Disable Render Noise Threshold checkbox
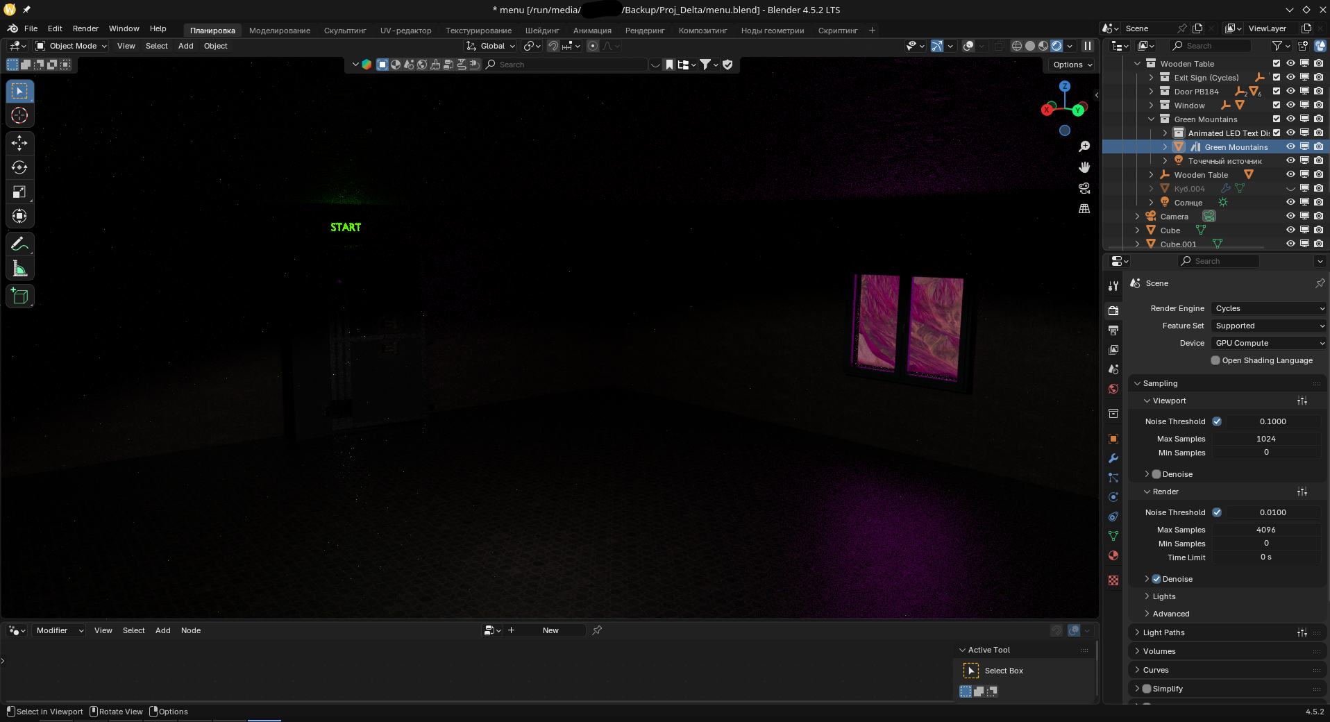Image resolution: width=1330 pixels, height=722 pixels. pyautogui.click(x=1217, y=512)
